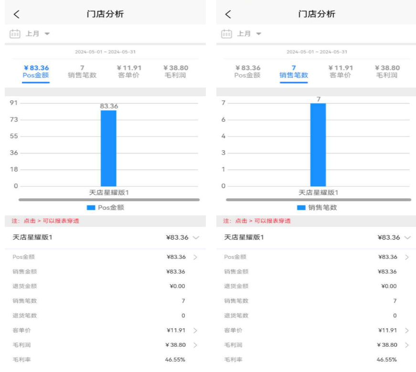Click 天店星耀版1 axis label in left chart
Viewport: 416px width, 372px height.
109,193
